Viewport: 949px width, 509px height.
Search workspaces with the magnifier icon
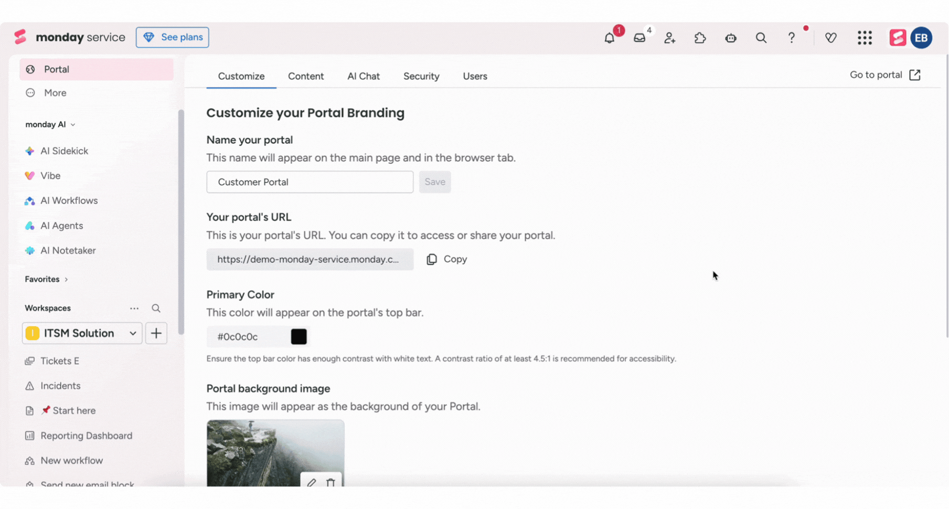(x=156, y=309)
